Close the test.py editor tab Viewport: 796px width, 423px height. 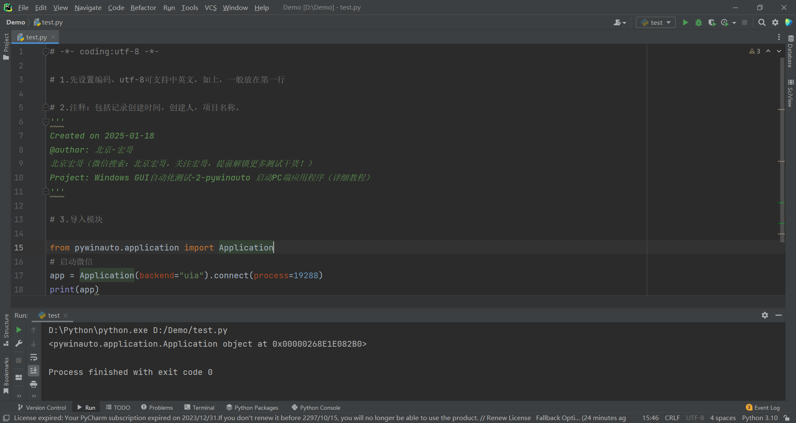pos(53,37)
